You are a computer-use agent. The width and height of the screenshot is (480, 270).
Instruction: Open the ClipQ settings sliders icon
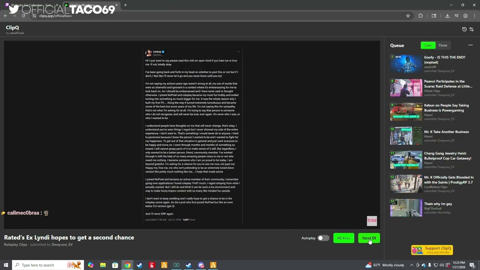coord(471,29)
